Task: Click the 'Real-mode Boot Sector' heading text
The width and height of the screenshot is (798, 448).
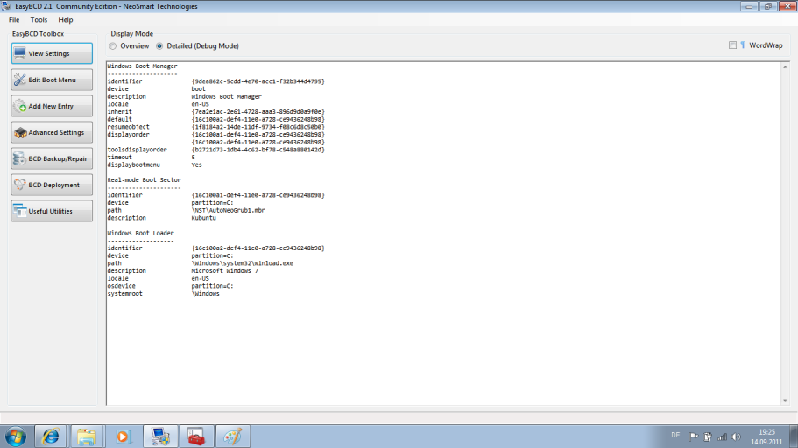Action: (x=144, y=180)
